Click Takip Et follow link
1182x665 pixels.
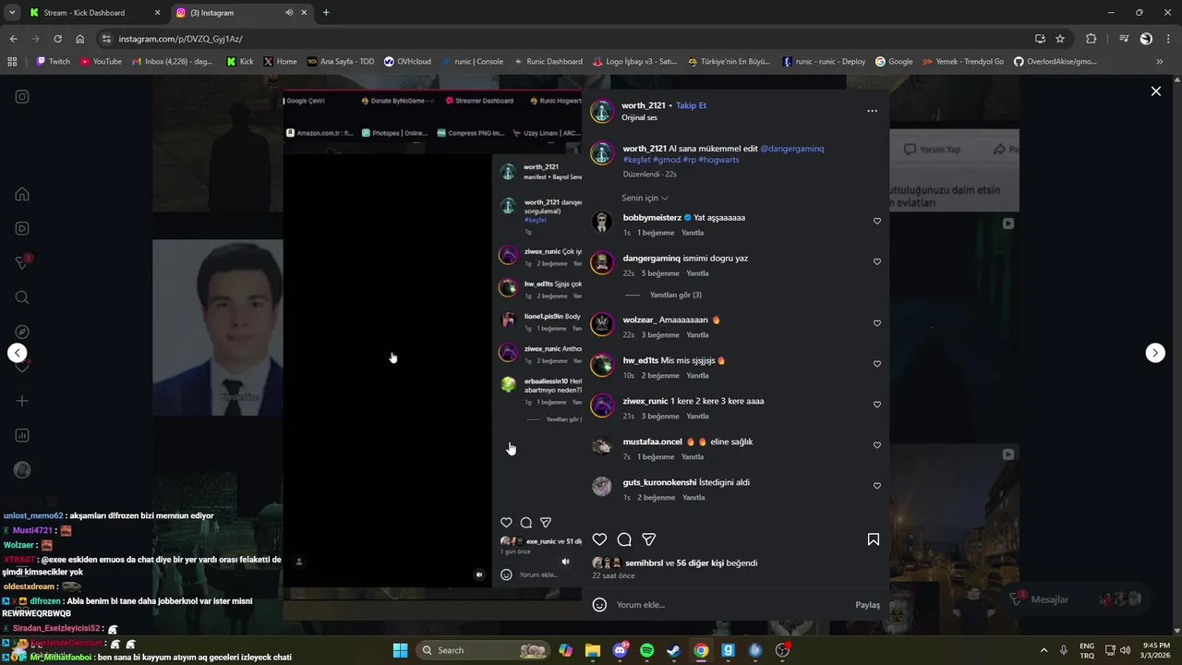click(691, 105)
